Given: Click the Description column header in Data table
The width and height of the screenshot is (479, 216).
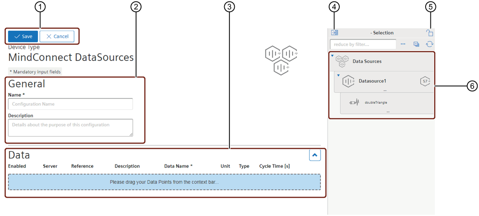Looking at the screenshot, I should 127,166.
